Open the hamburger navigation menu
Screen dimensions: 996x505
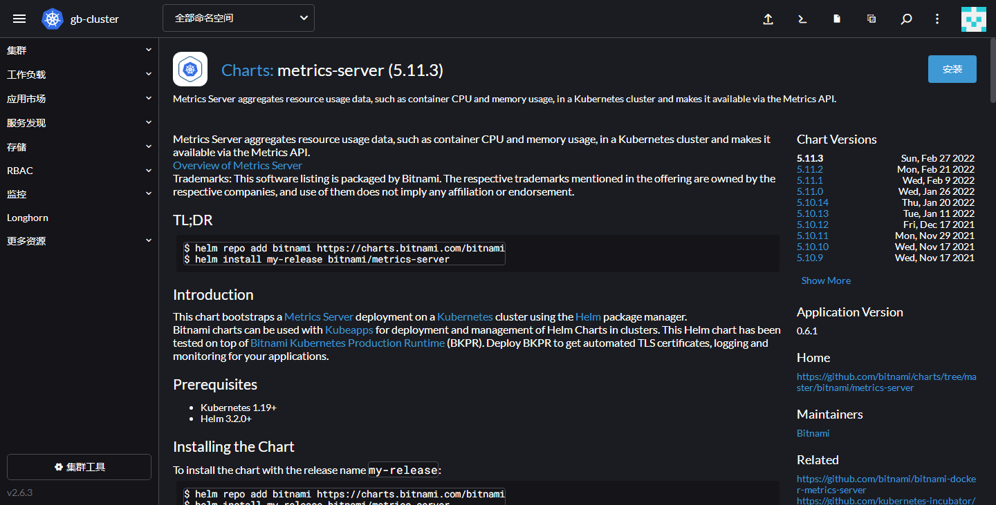pos(19,19)
